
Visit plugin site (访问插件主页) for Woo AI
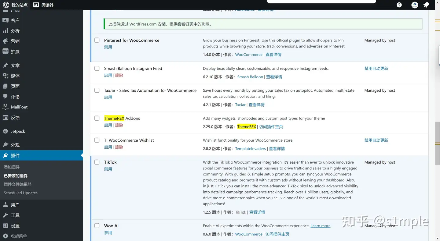(x=277, y=234)
